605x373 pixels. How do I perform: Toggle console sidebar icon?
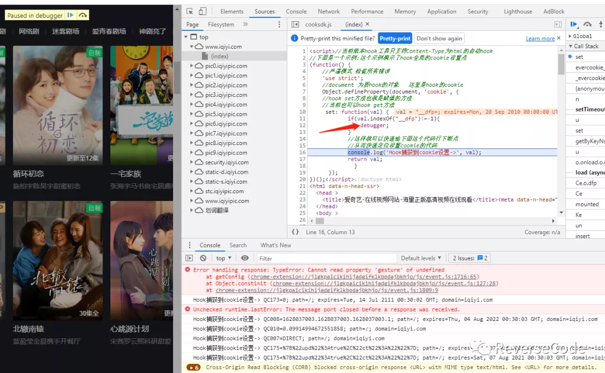[x=189, y=258]
